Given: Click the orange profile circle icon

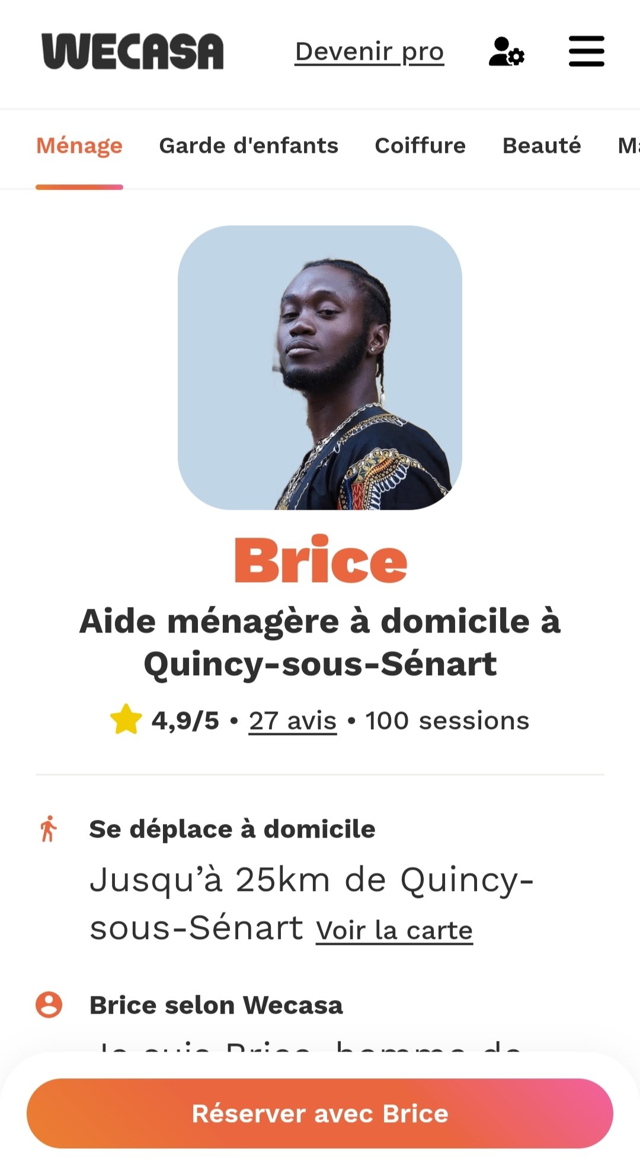Looking at the screenshot, I should (49, 1005).
